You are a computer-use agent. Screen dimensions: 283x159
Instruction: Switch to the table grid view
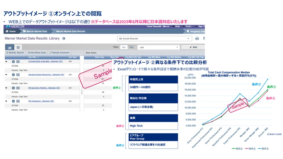pyautogui.click(x=18, y=47)
